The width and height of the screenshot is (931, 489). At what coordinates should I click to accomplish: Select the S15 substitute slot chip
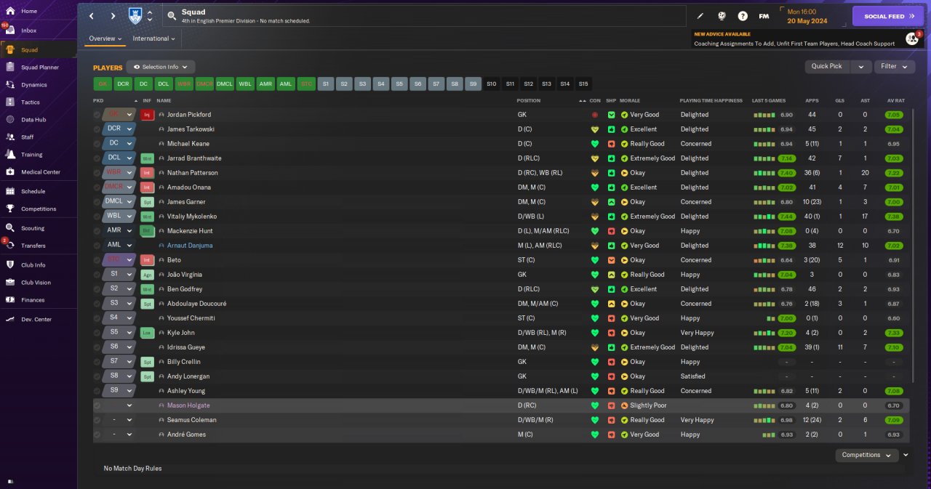(583, 84)
